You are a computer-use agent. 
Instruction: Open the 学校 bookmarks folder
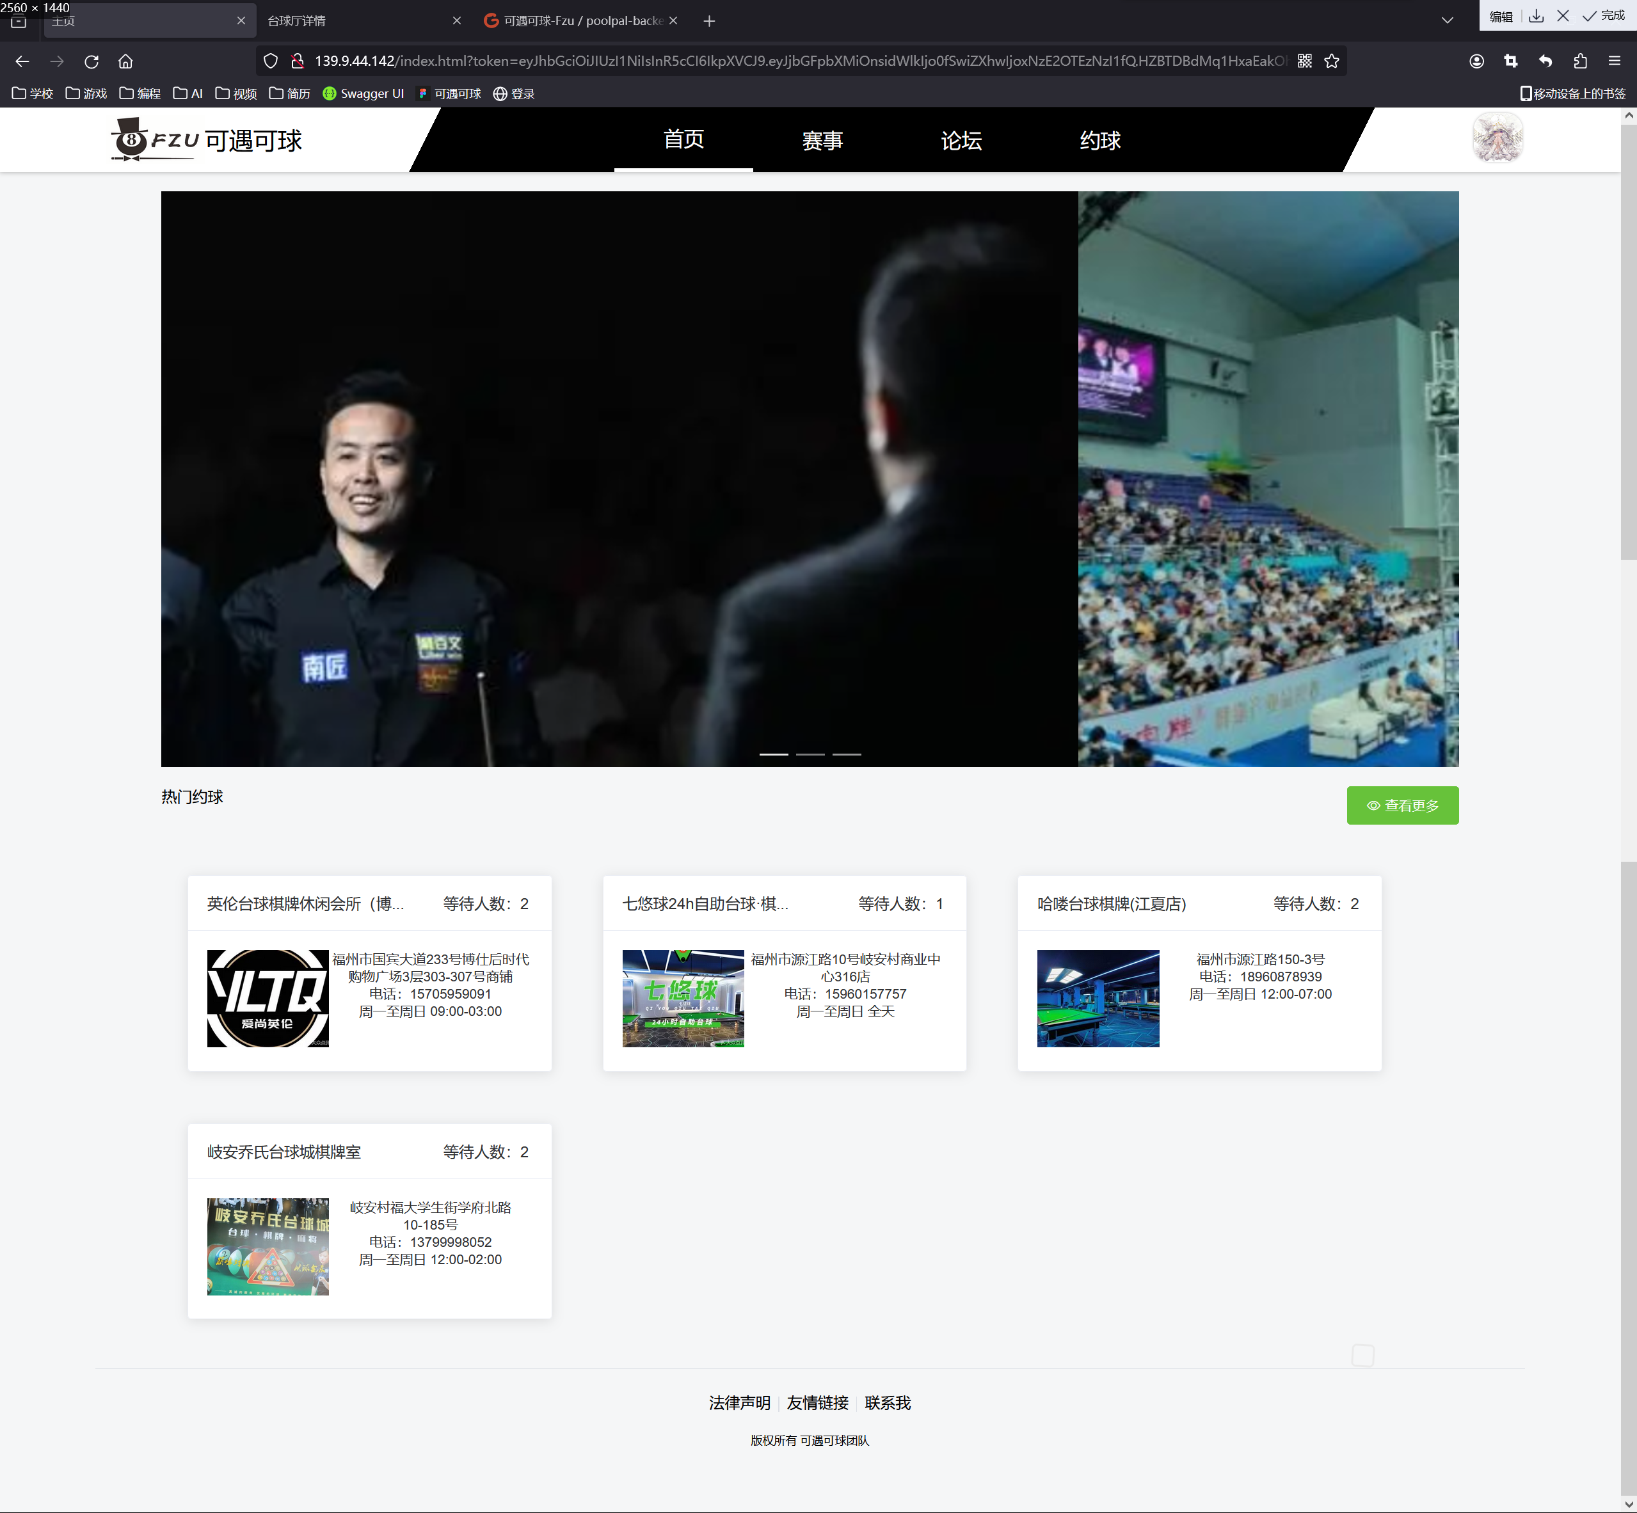[33, 93]
